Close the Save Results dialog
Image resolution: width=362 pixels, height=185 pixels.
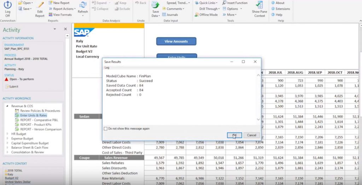pyautogui.click(x=255, y=62)
